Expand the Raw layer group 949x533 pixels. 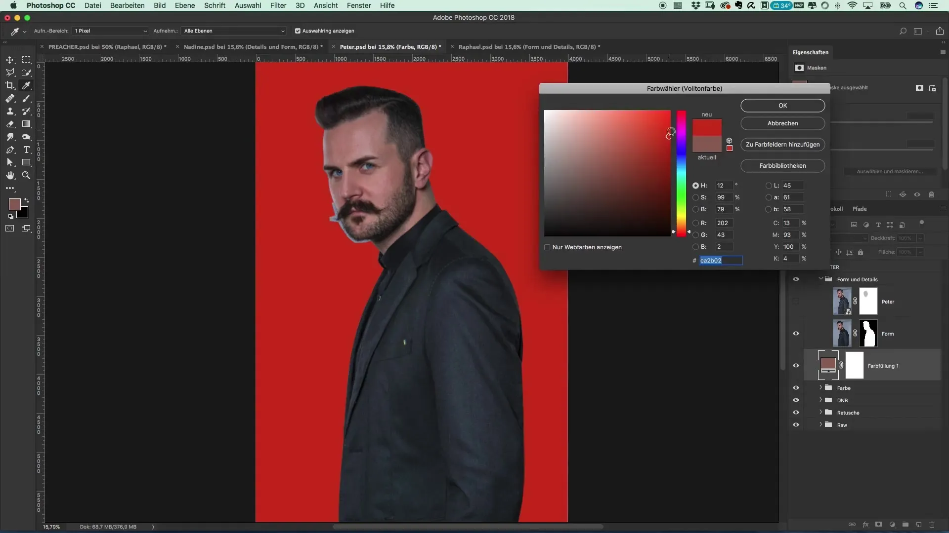pos(820,424)
